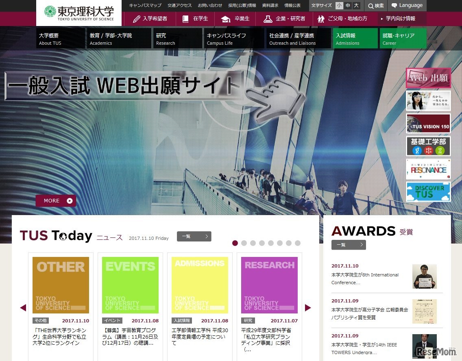
Task: Select the third news pagination dot
Action: click(x=253, y=243)
